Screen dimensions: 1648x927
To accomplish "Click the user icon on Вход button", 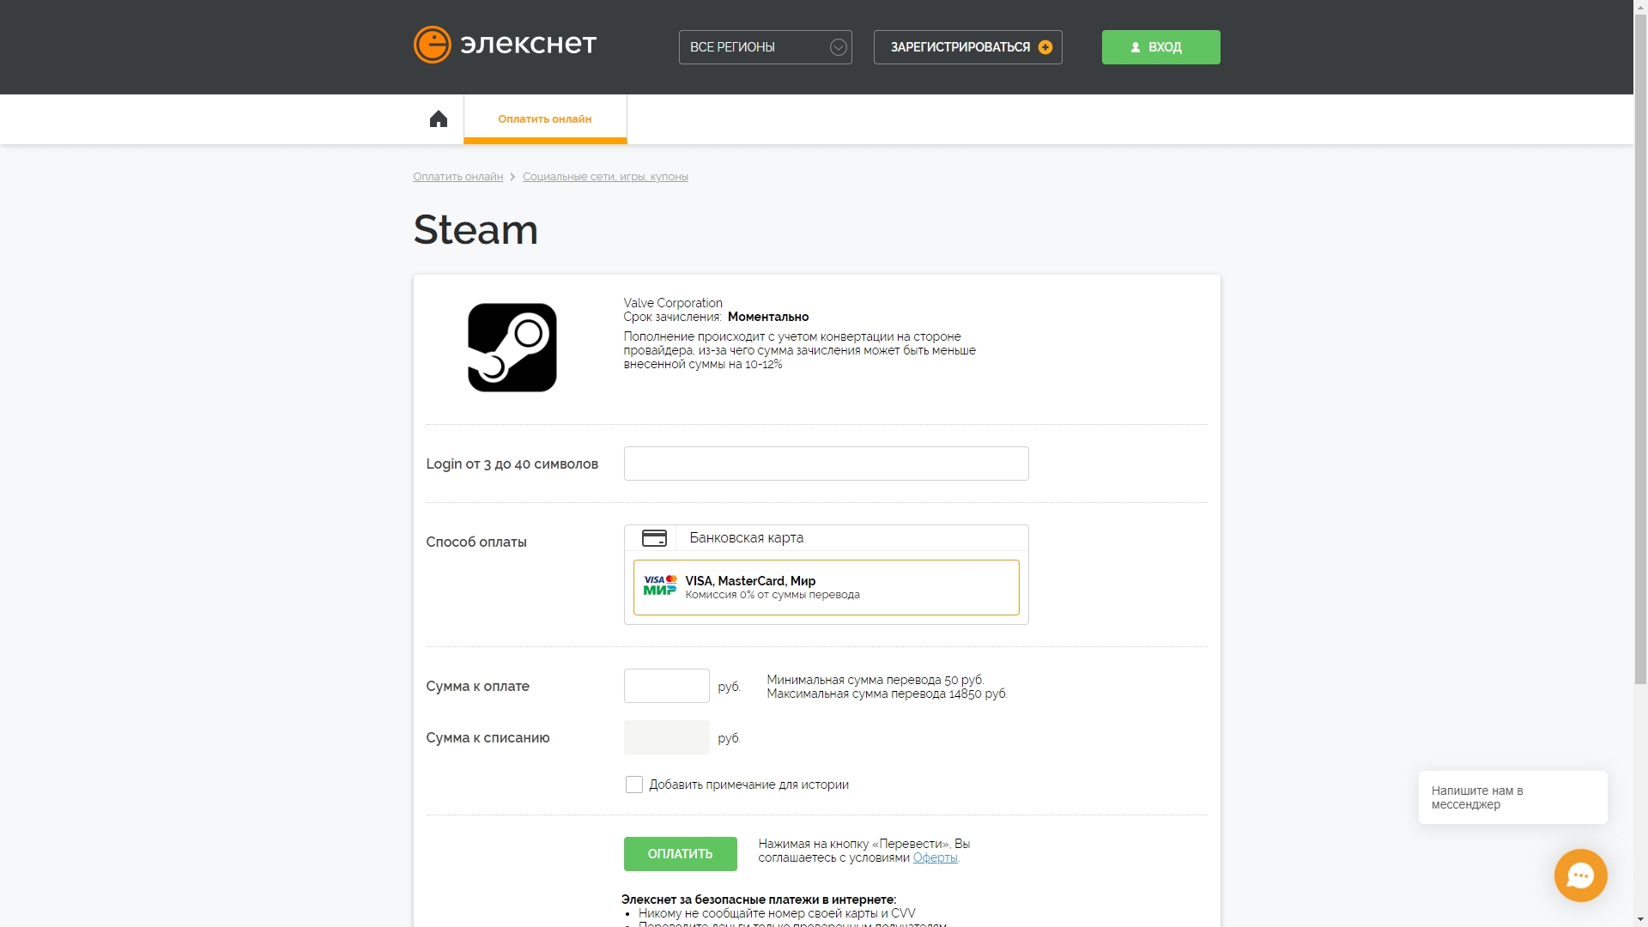I will (1136, 47).
